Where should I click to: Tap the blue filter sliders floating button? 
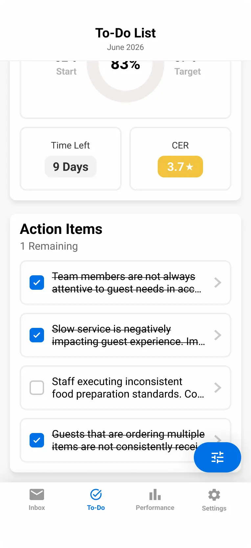pos(217,457)
